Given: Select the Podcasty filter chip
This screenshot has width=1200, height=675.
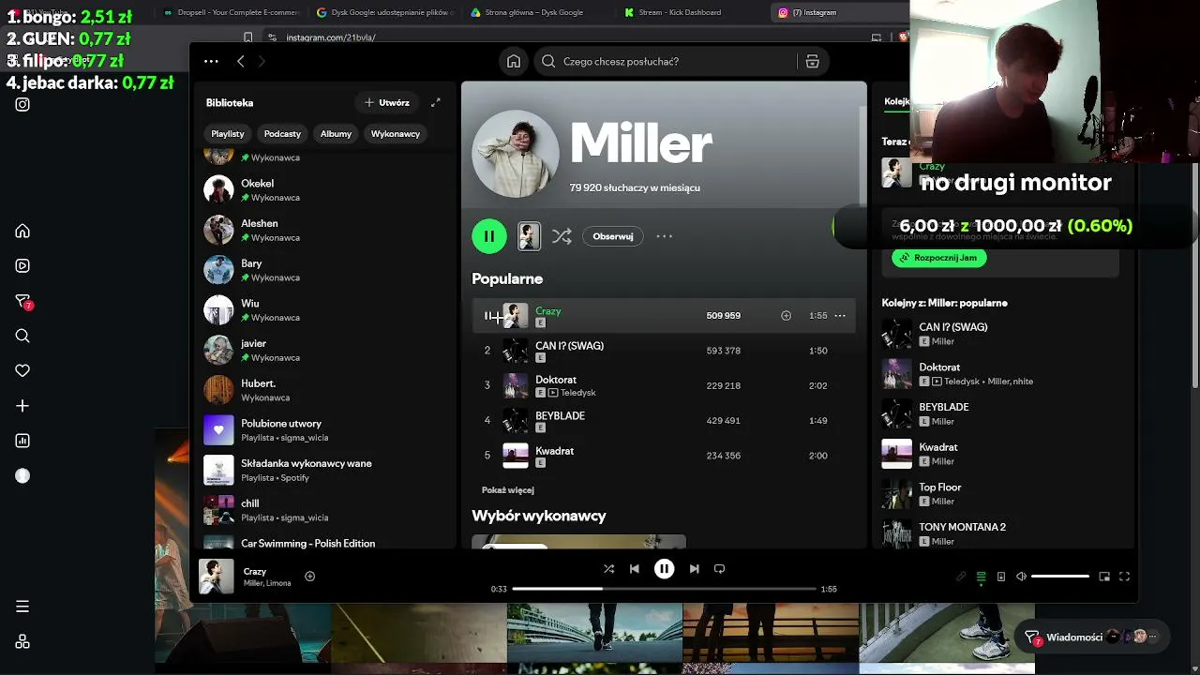Looking at the screenshot, I should point(282,134).
